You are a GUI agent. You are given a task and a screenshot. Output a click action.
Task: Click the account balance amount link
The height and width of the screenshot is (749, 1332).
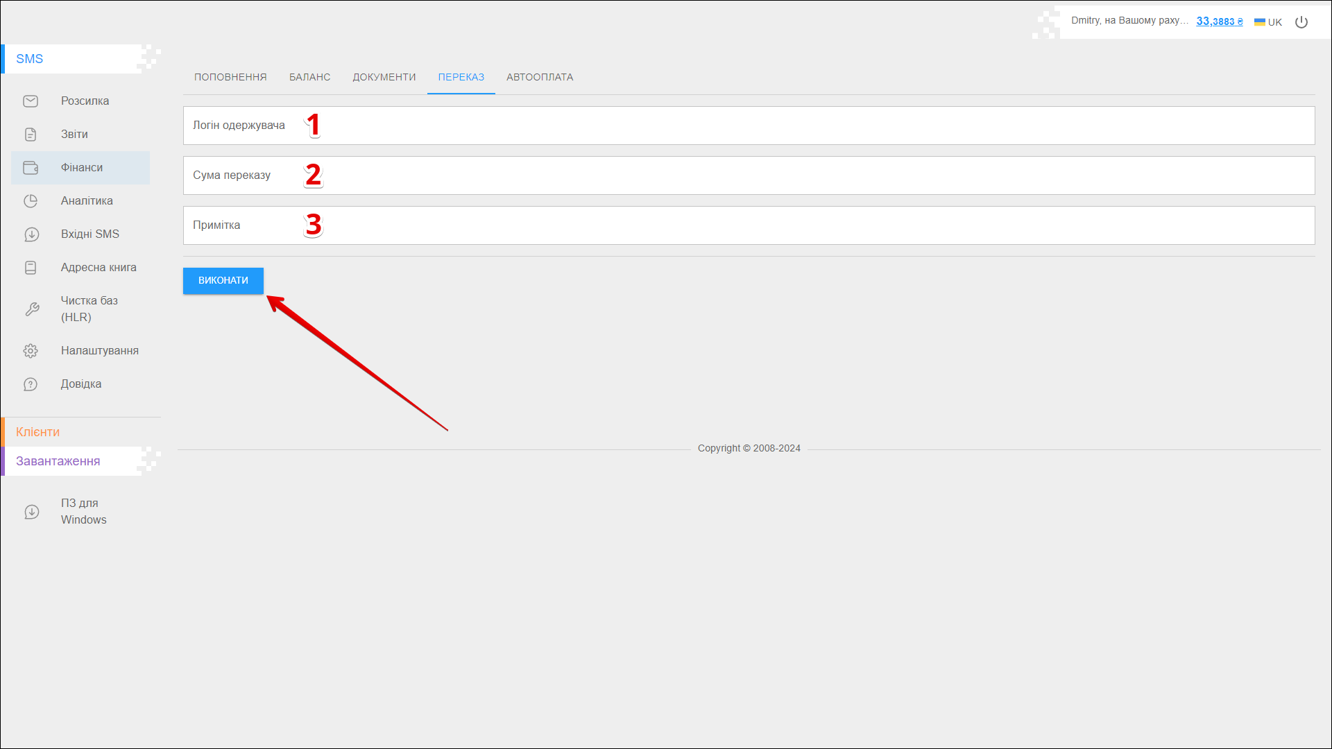[x=1219, y=21]
